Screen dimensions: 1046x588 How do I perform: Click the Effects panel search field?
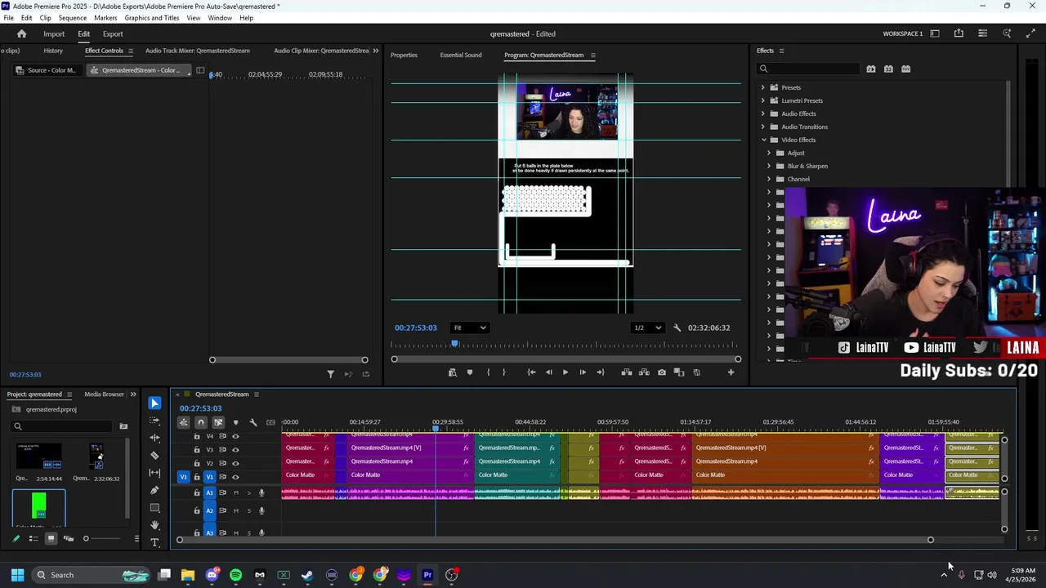809,69
